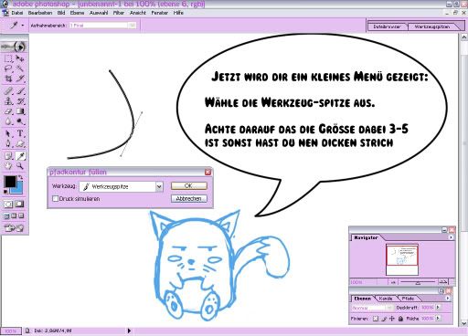Screen dimensions: 468x336
Task: Open the Navigator panel flyout menu
Action: click(x=451, y=237)
